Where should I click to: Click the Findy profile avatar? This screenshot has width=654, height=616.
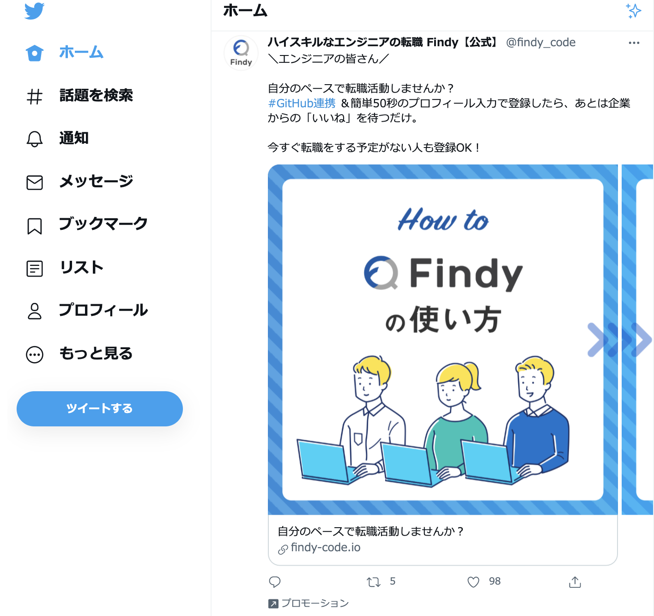coord(241,53)
